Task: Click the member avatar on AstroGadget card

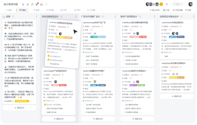Action: point(56,82)
